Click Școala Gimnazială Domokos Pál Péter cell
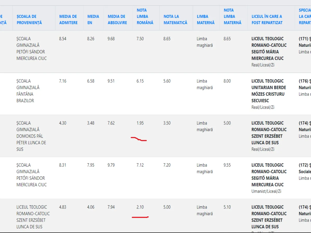 click(x=30, y=136)
